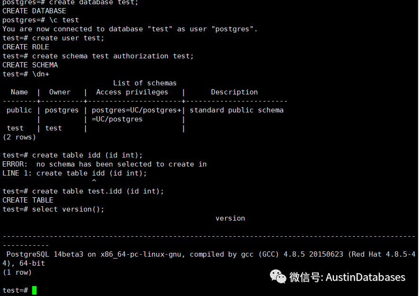Select the 'standard public schema' description cell
The height and width of the screenshot is (296, 419).
[x=236, y=110]
